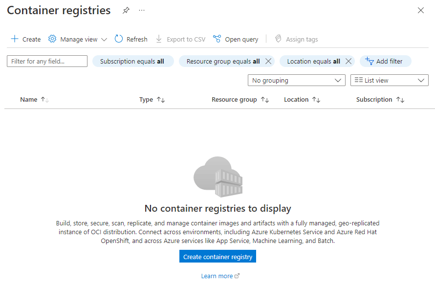The image size is (435, 286).
Task: Click the Export to CSV download icon
Action: point(159,39)
